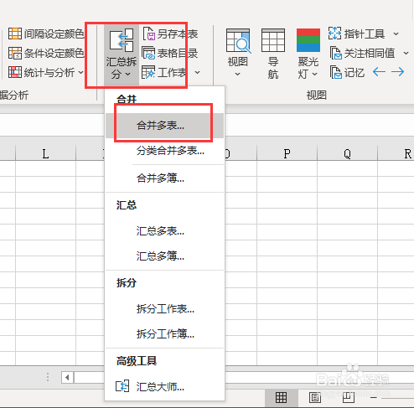The image size is (414, 408).
Task: Open 汇总大师... from 高级工具
Action: pyautogui.click(x=164, y=387)
